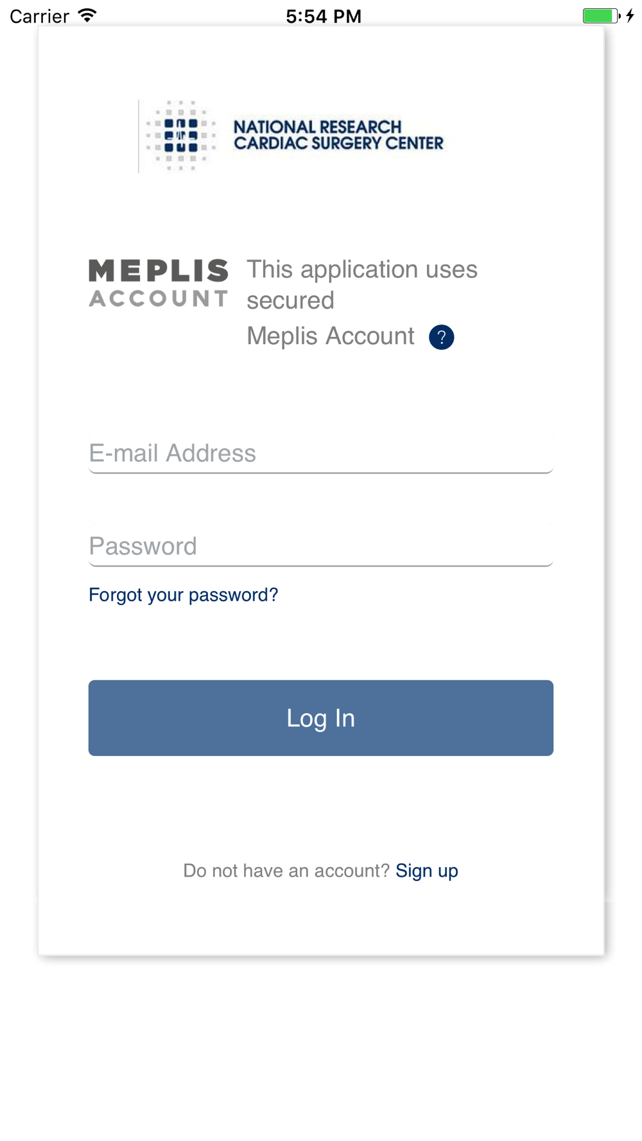Screen dimensions: 642x1141
Task: Tap the charging lightning bolt icon
Action: point(630,15)
